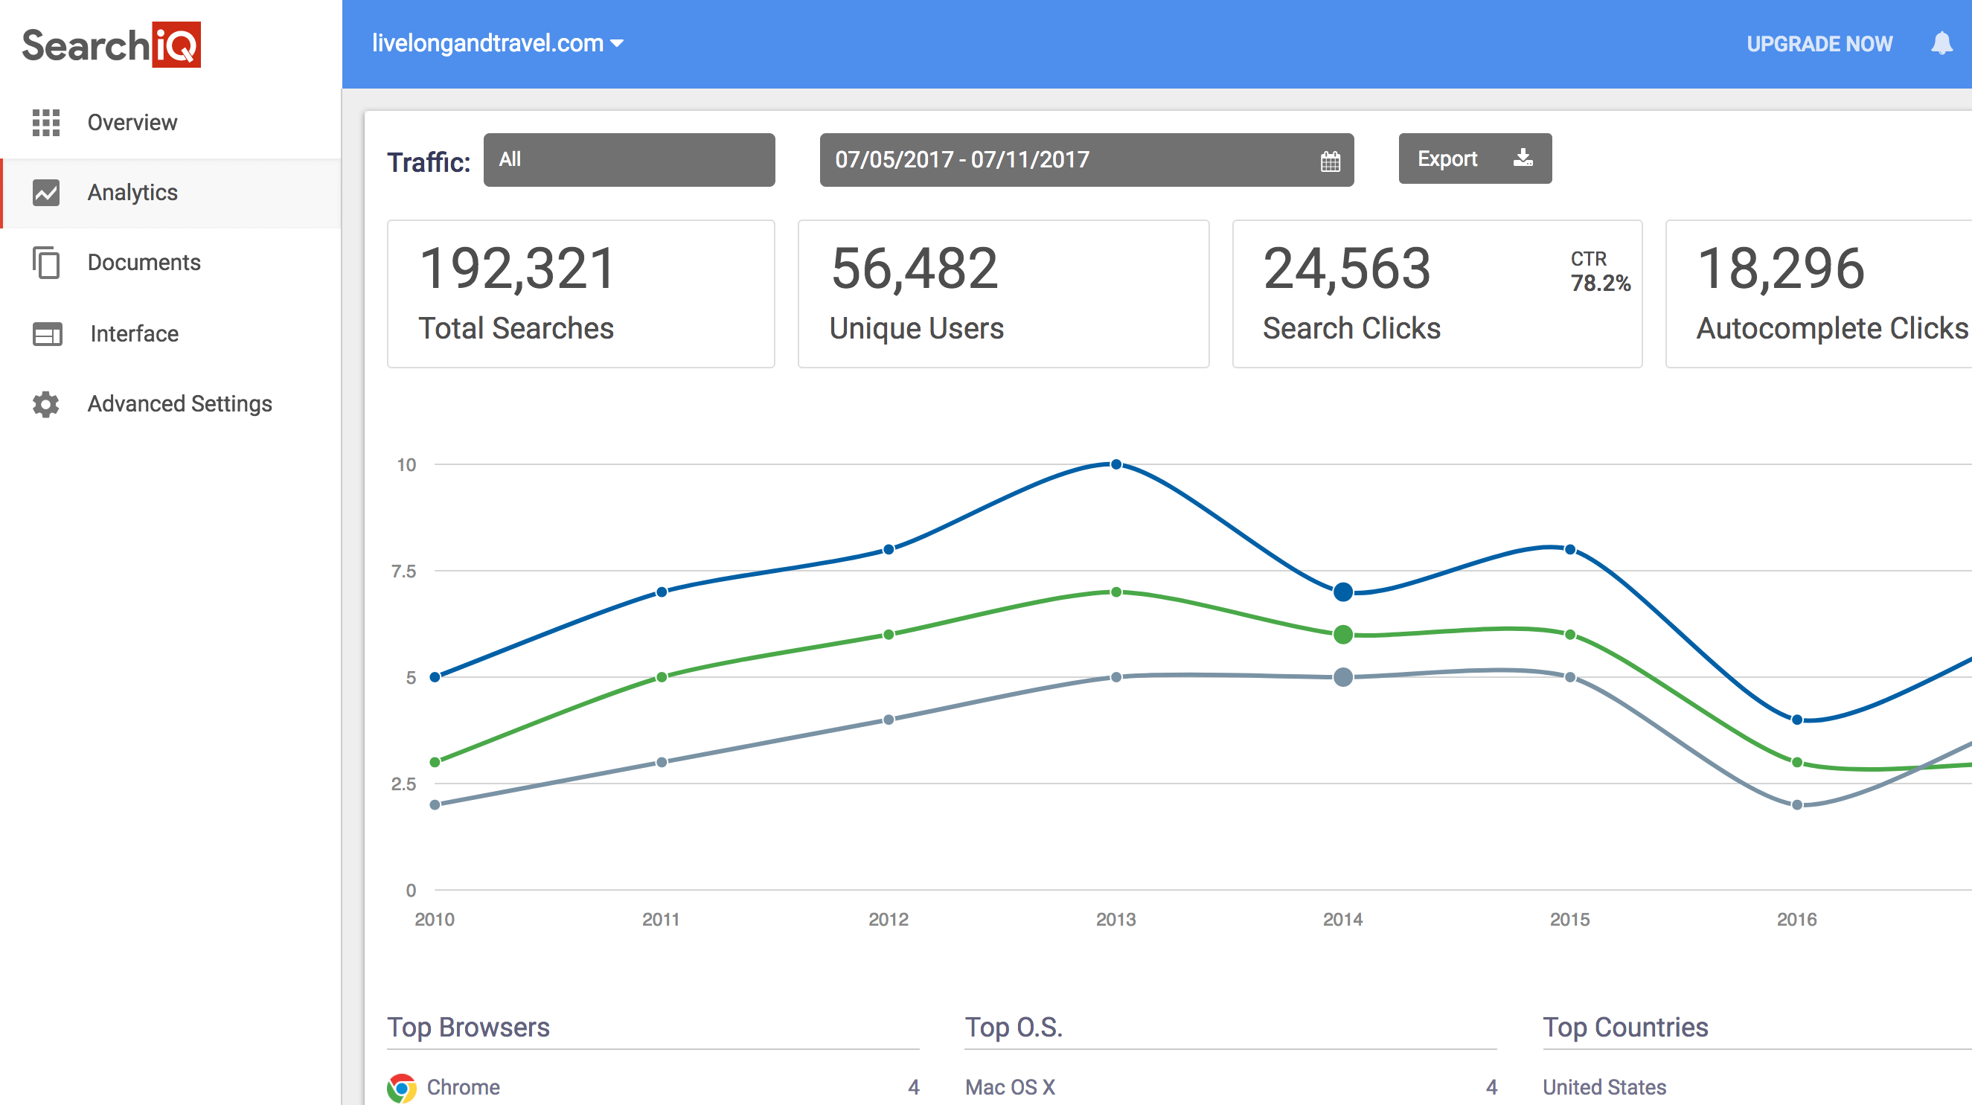
Task: Click the Advanced Settings gear icon
Action: click(45, 404)
